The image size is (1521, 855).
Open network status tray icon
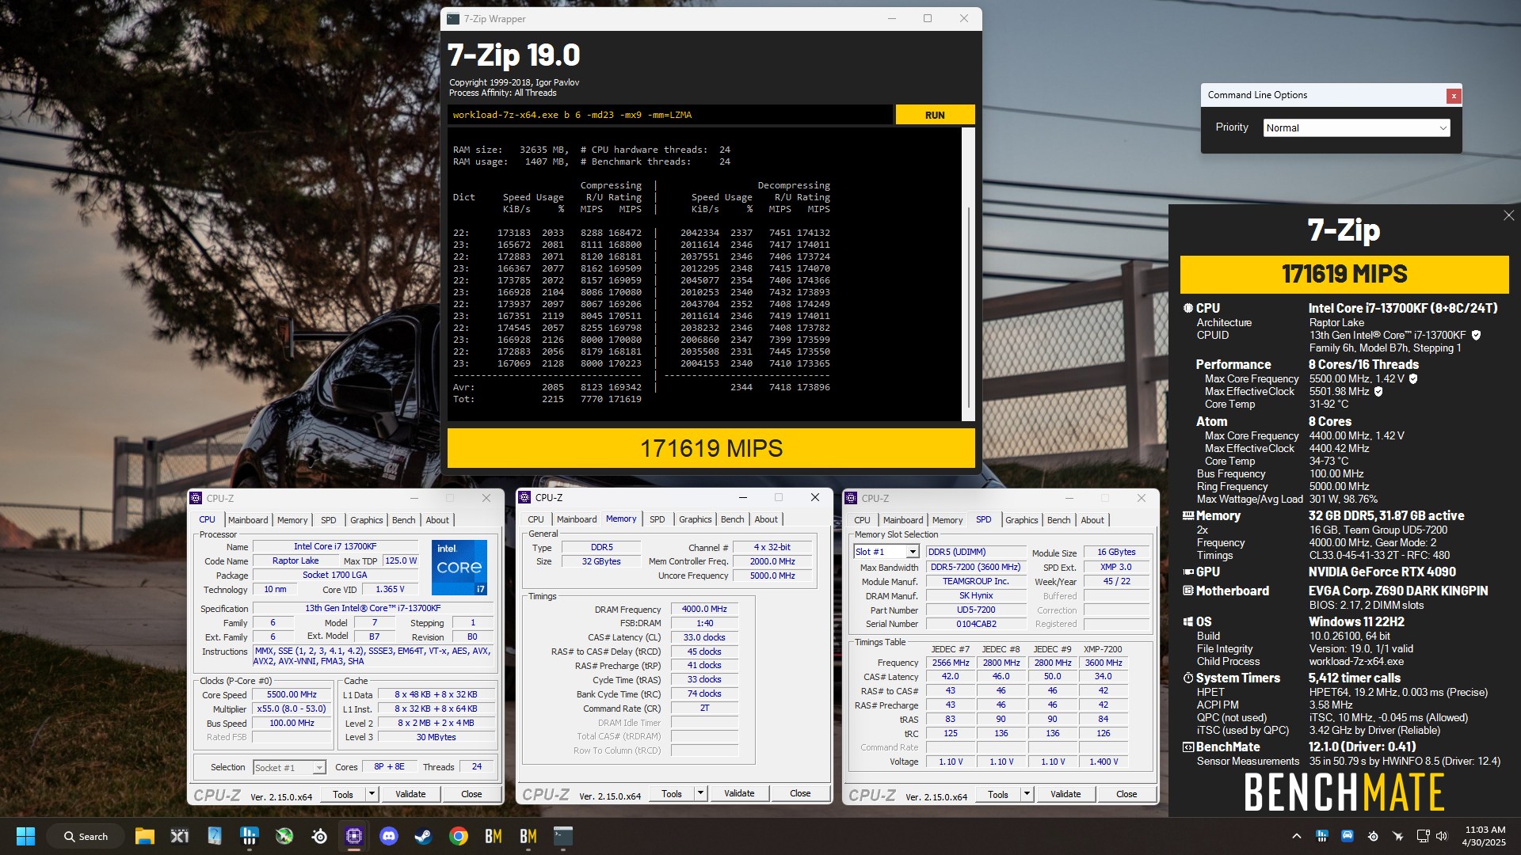click(x=1424, y=836)
